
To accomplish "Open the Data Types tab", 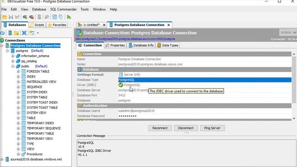I will 168,45.
